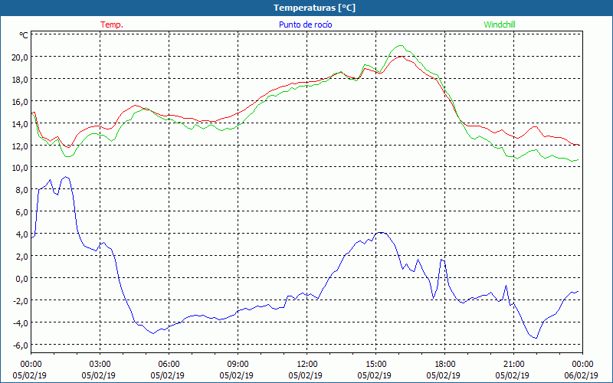This screenshot has width=613, height=383.
Task: Click the green windchill peak near 16:00
Action: click(399, 46)
